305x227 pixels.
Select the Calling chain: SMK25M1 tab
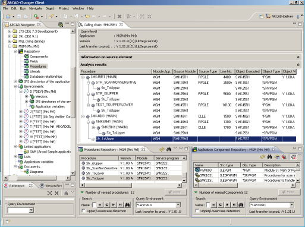click(100, 25)
